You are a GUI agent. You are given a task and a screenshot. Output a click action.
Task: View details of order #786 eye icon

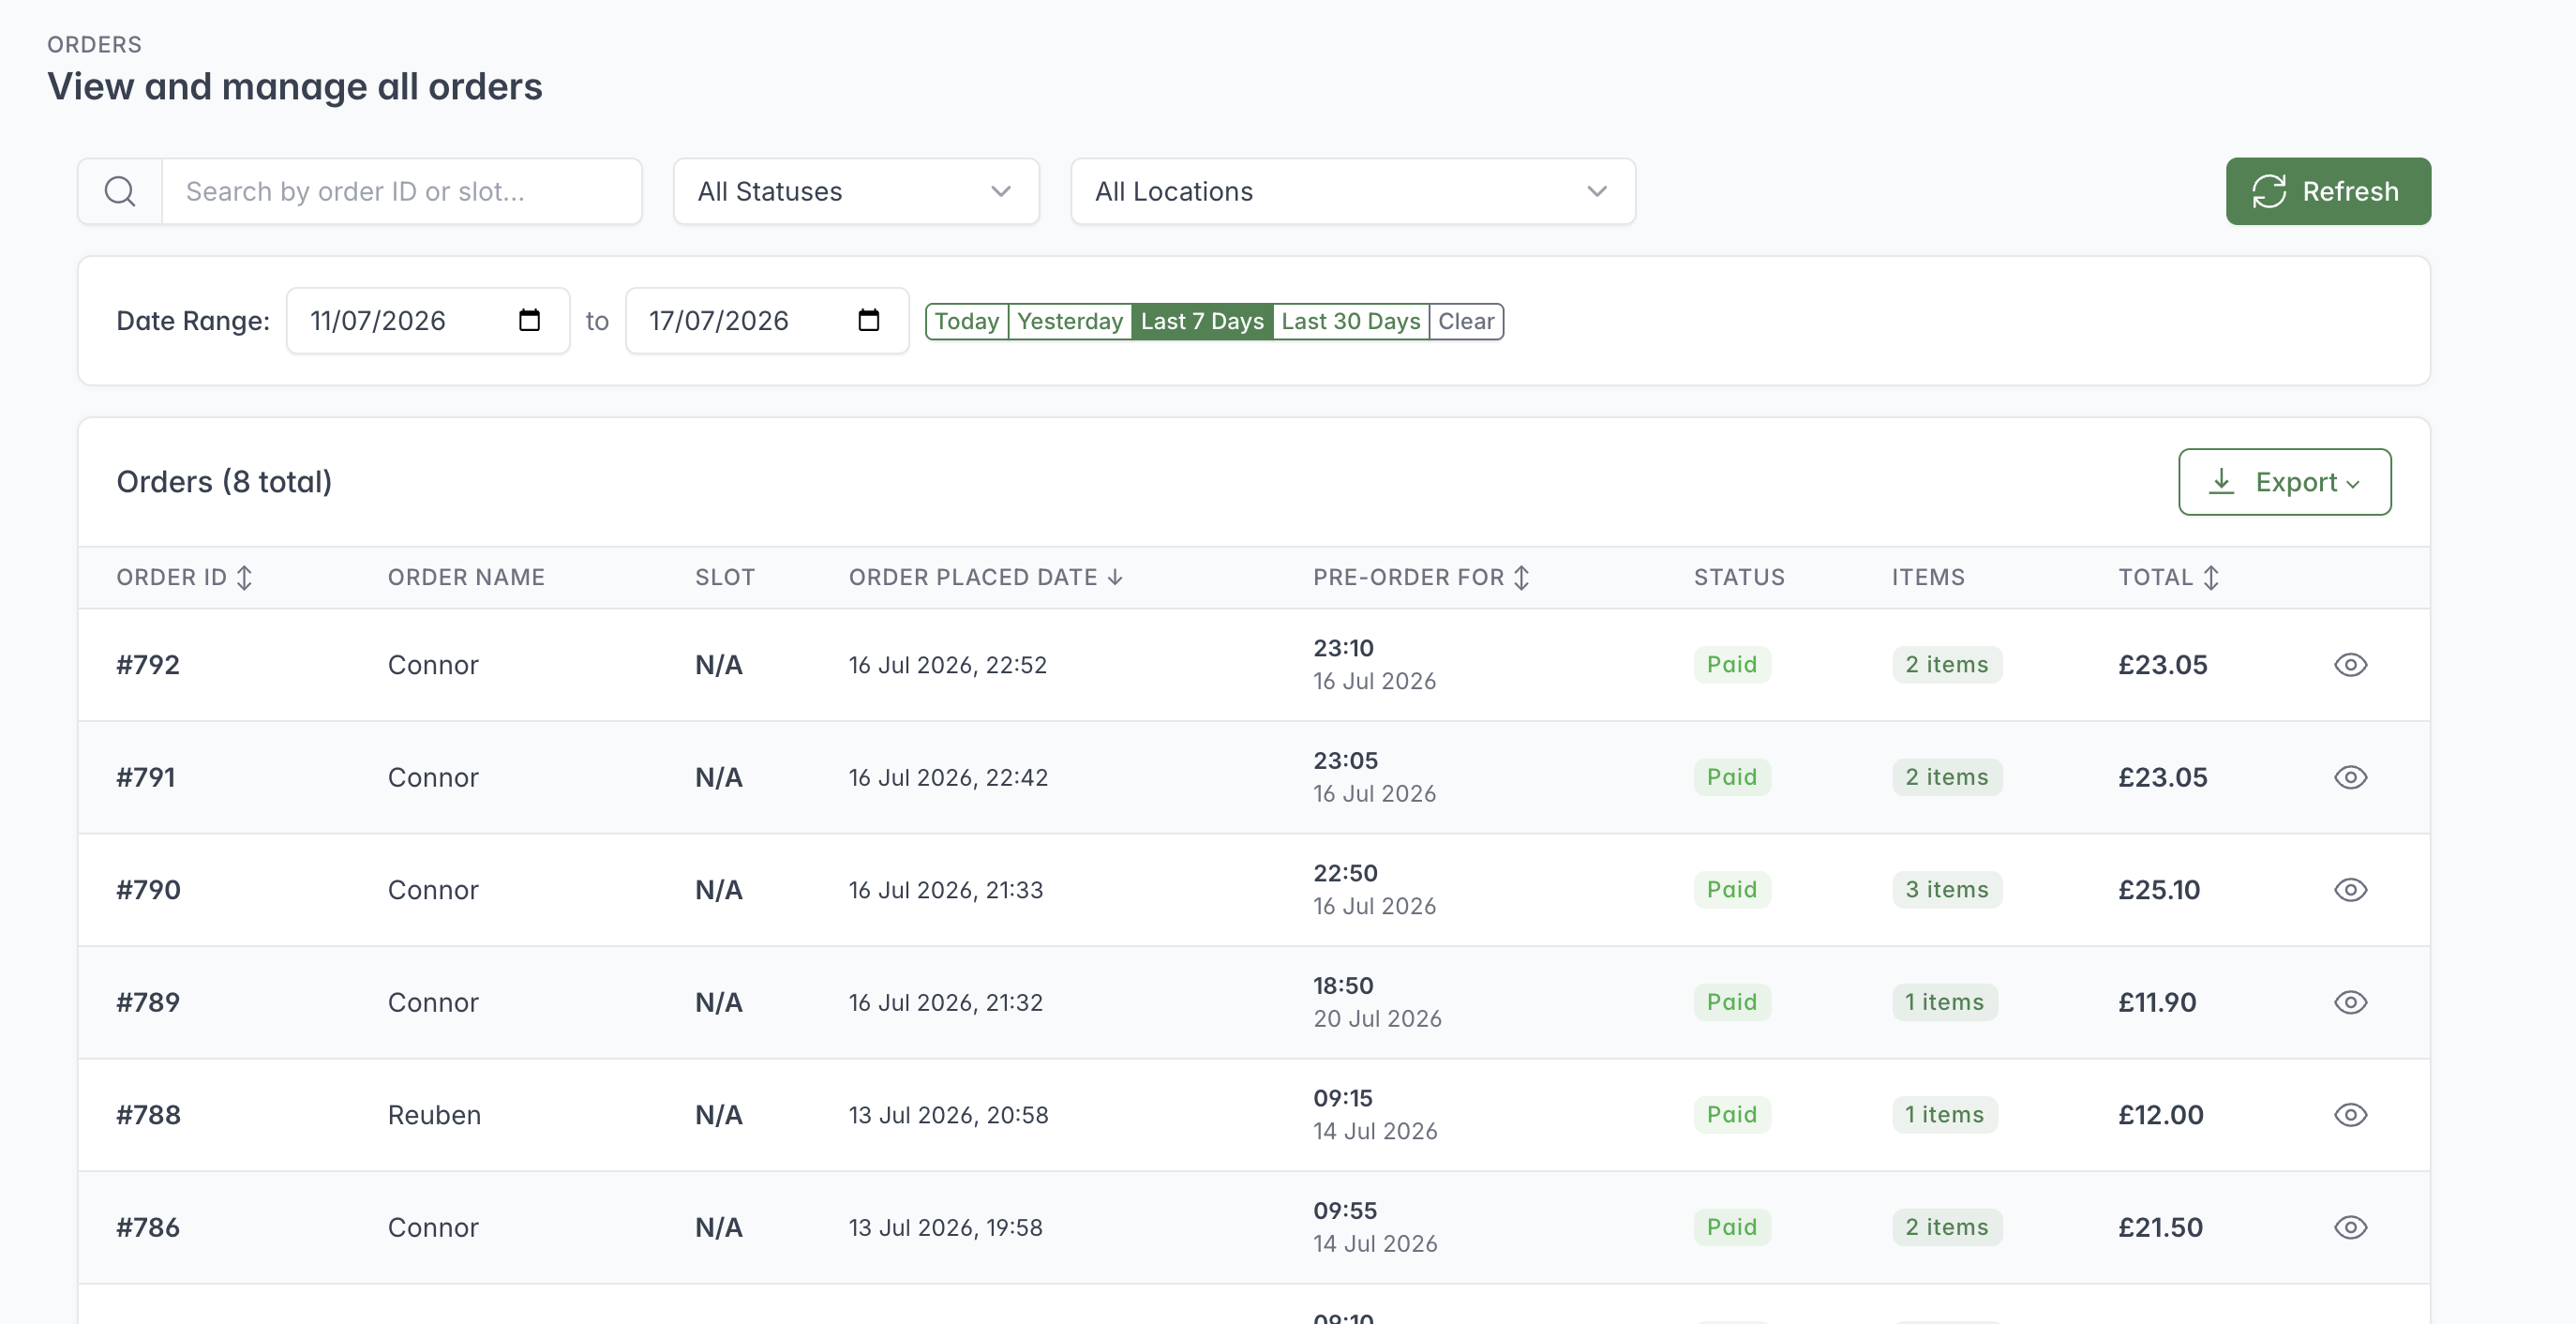2350,1227
